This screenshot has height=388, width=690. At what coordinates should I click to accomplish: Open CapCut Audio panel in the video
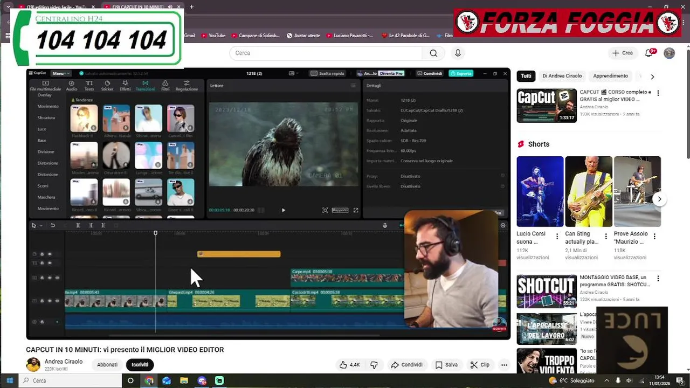[x=72, y=86]
